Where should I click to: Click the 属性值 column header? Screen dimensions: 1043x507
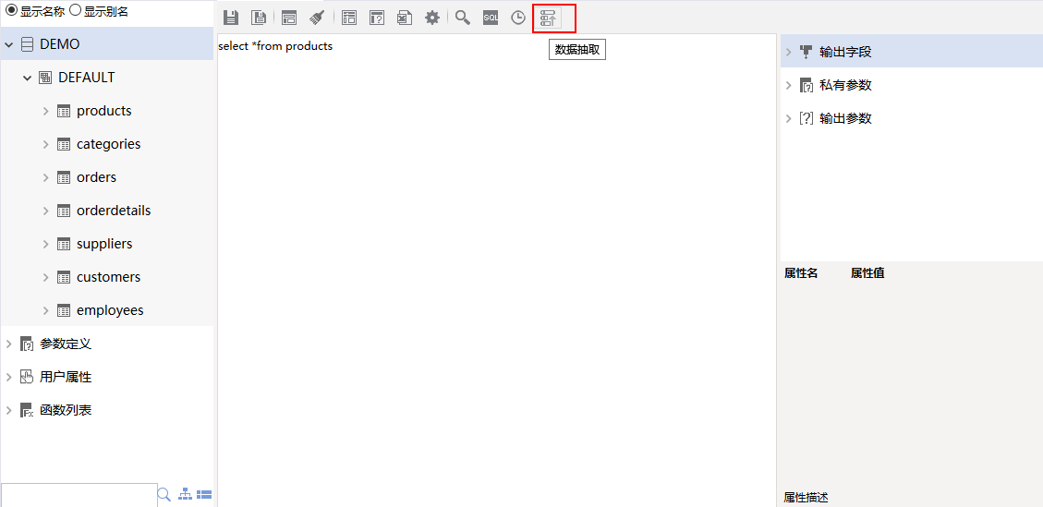867,272
